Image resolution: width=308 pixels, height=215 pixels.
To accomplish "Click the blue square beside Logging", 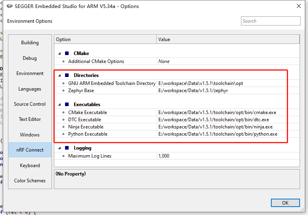I will (x=67, y=148).
